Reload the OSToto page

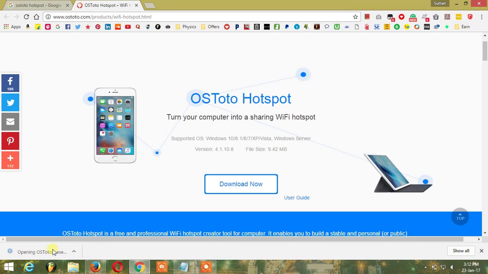(26, 17)
